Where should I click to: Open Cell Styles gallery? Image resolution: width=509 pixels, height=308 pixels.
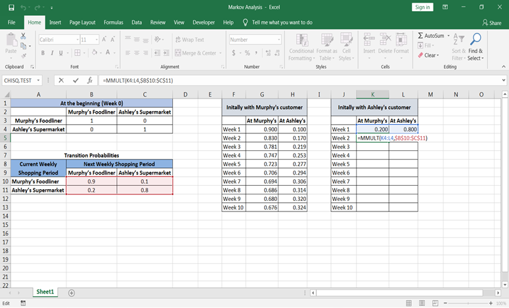[346, 47]
